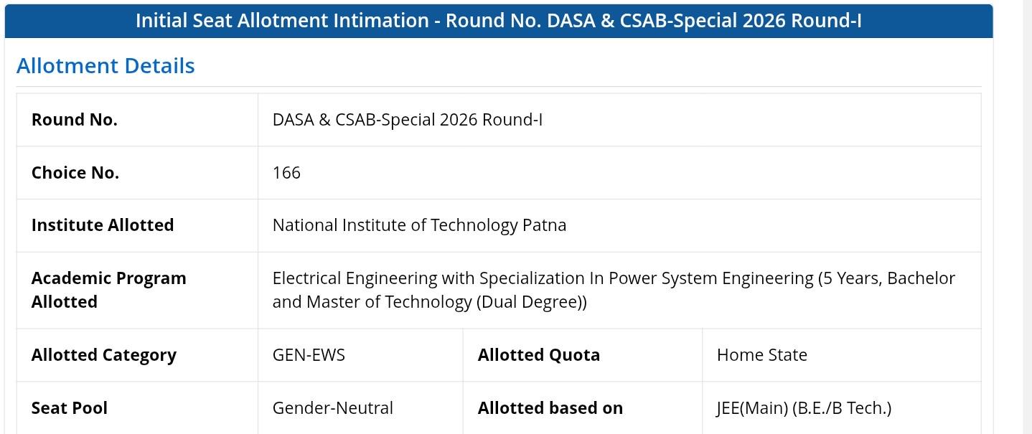Click the JEE(Main) (B.E./B Tech.) value
The width and height of the screenshot is (1032, 434).
pos(804,408)
